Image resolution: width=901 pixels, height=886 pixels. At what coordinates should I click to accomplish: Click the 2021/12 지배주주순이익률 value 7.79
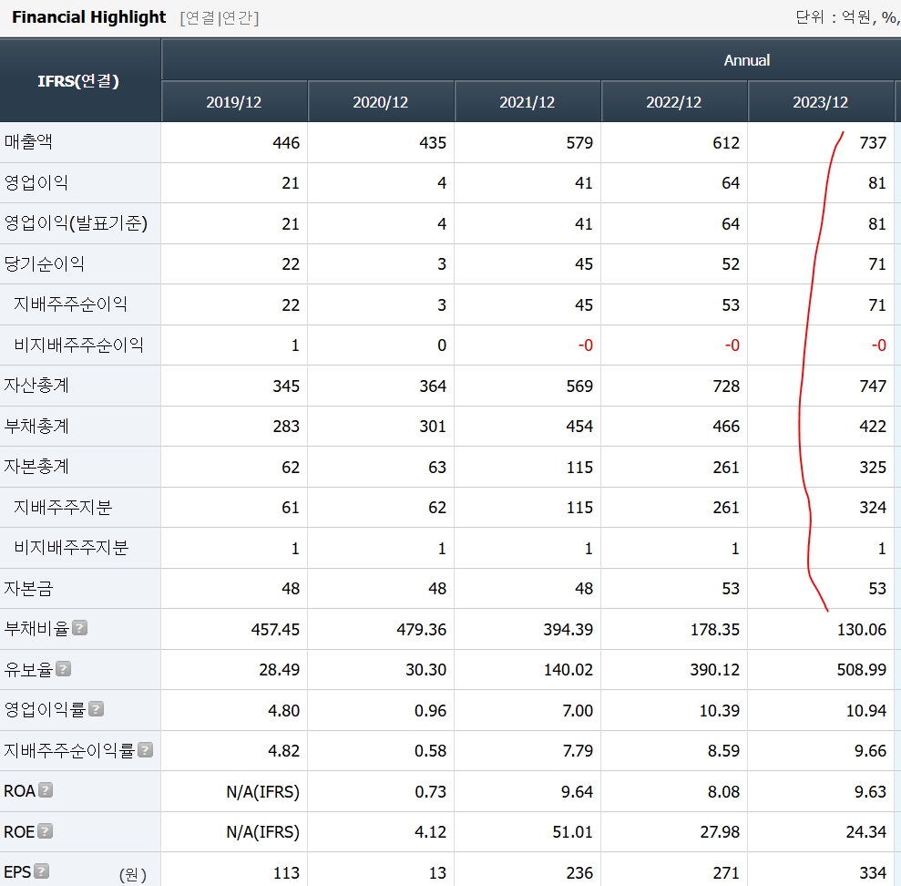578,751
